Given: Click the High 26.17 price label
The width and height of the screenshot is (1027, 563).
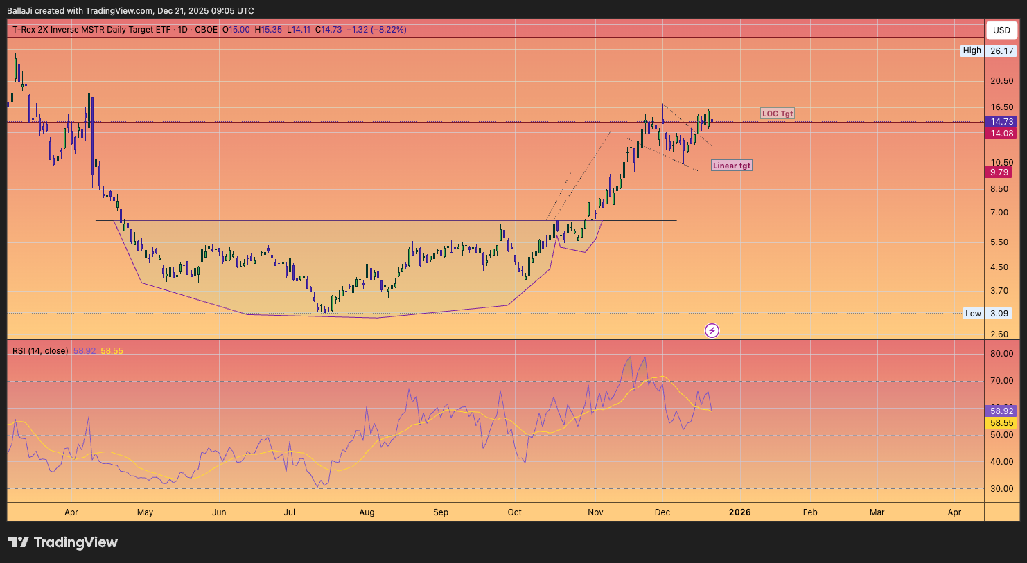Looking at the screenshot, I should [989, 51].
